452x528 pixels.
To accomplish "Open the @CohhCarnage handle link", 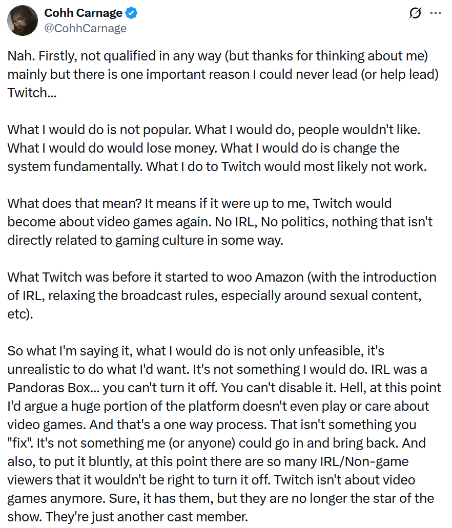I will click(x=85, y=28).
